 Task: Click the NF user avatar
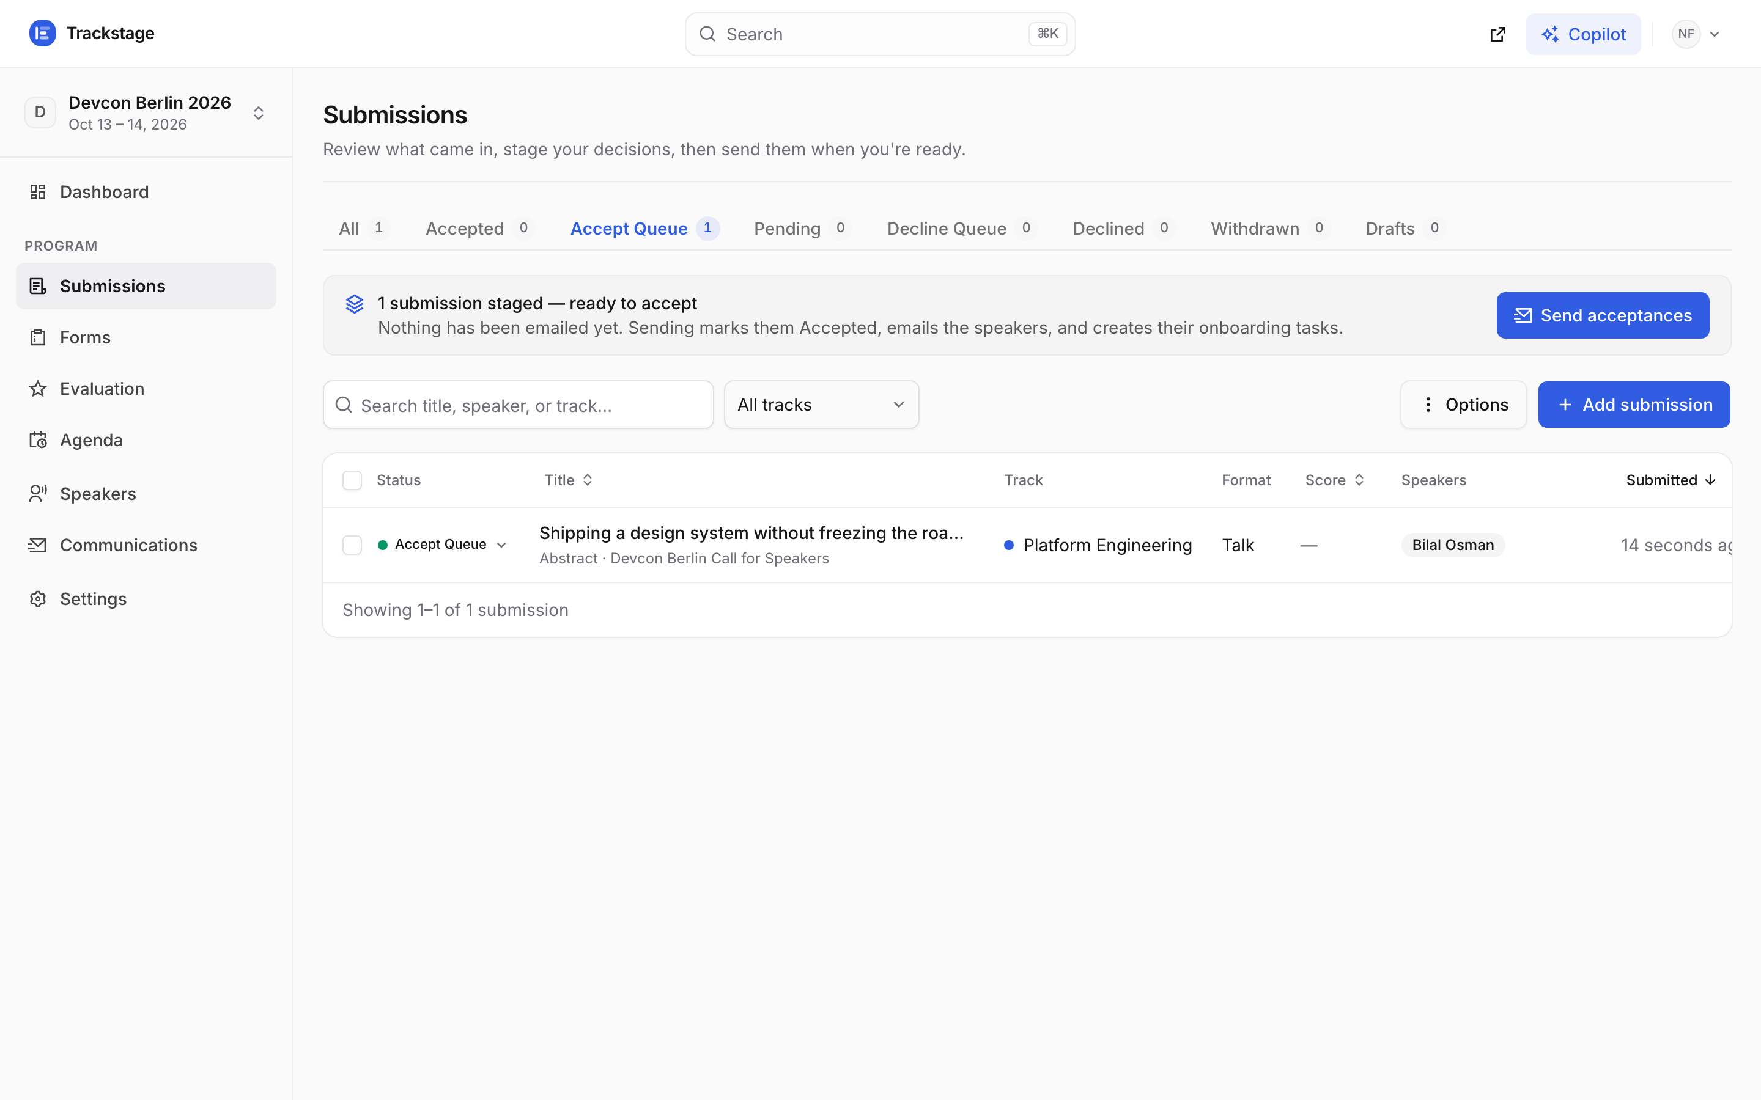(1685, 34)
